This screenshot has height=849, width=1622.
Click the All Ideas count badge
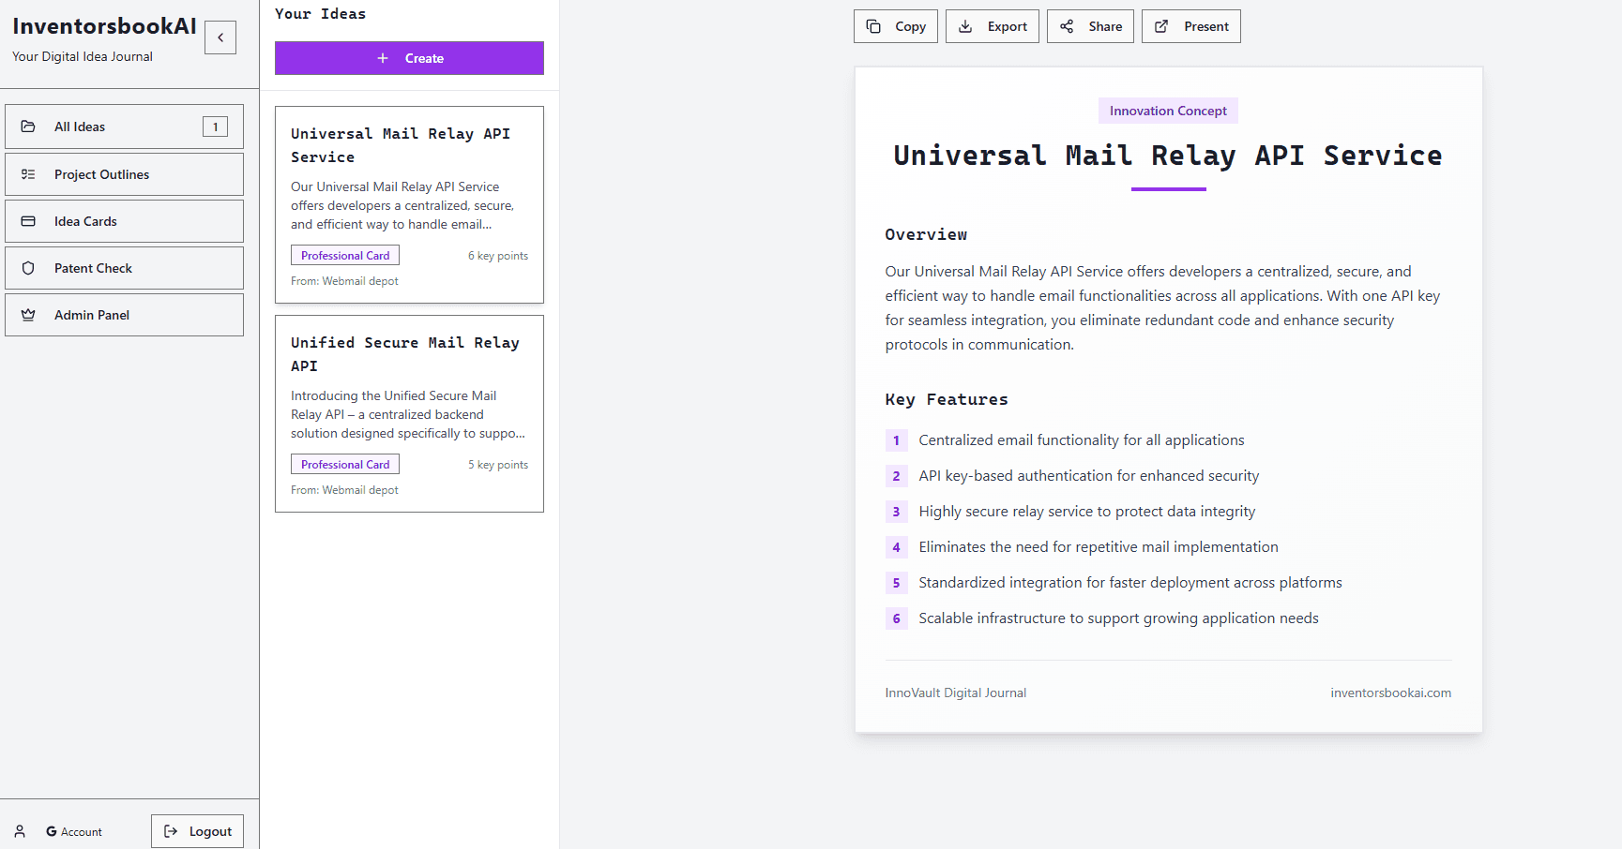coord(215,127)
